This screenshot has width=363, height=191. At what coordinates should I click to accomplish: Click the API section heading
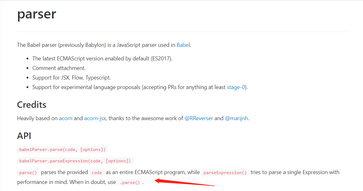coord(24,136)
